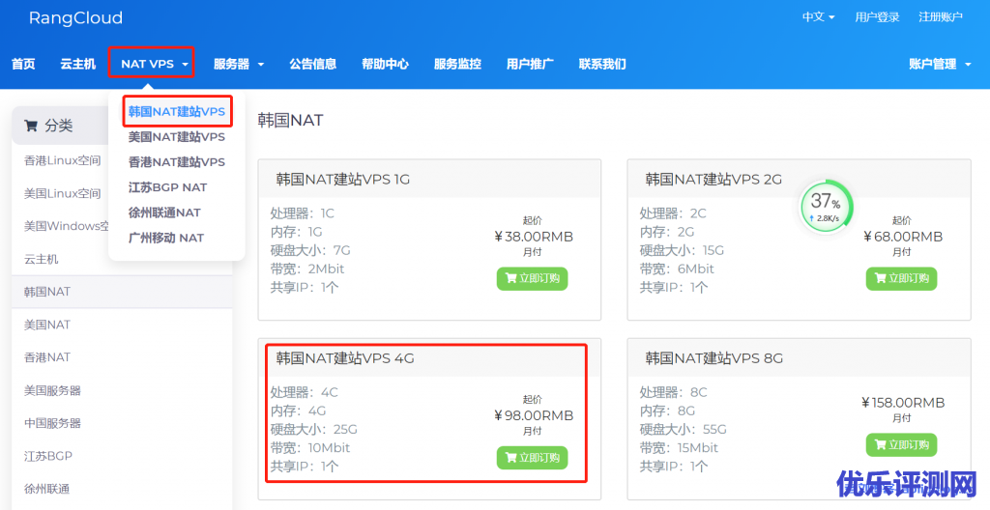The height and width of the screenshot is (510, 990).
Task: Pick 广州移动 NAT from the menu
Action: (166, 238)
